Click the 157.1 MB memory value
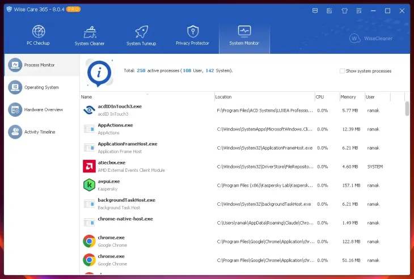This screenshot has height=279, width=414. click(351, 185)
